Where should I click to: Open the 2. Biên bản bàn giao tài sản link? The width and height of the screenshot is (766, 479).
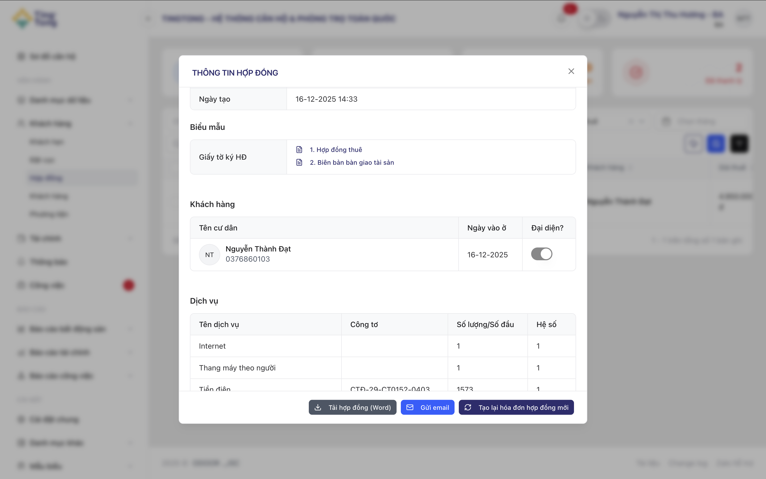click(x=352, y=163)
